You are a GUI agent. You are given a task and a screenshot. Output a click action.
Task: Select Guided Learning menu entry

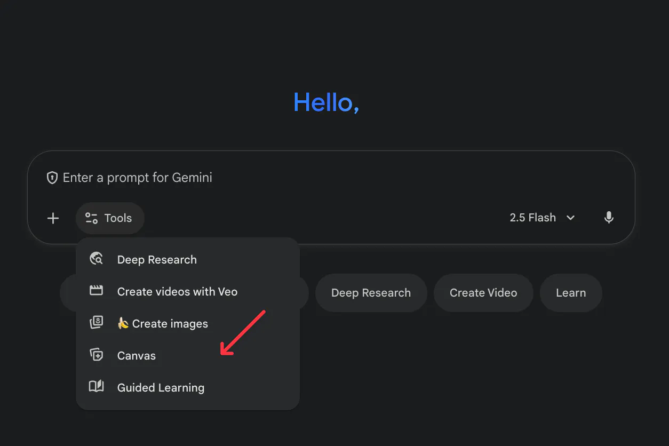(x=188, y=388)
